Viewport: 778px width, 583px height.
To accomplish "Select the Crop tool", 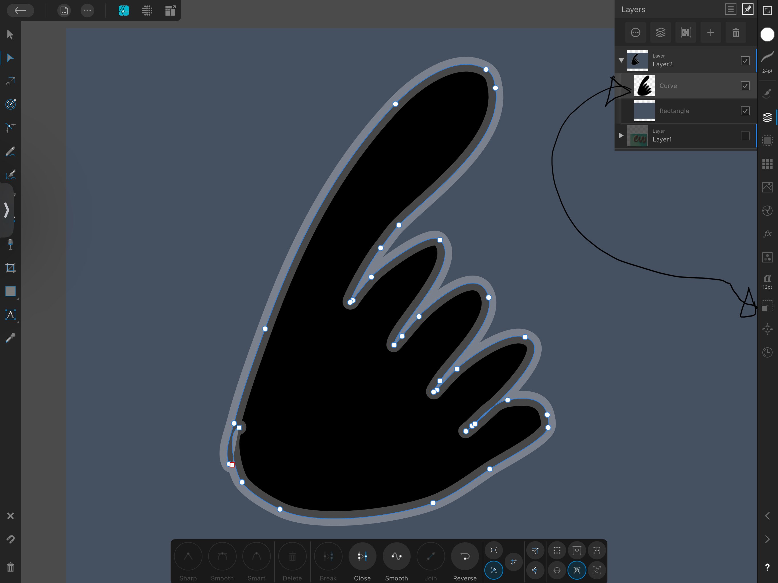I will coord(11,268).
